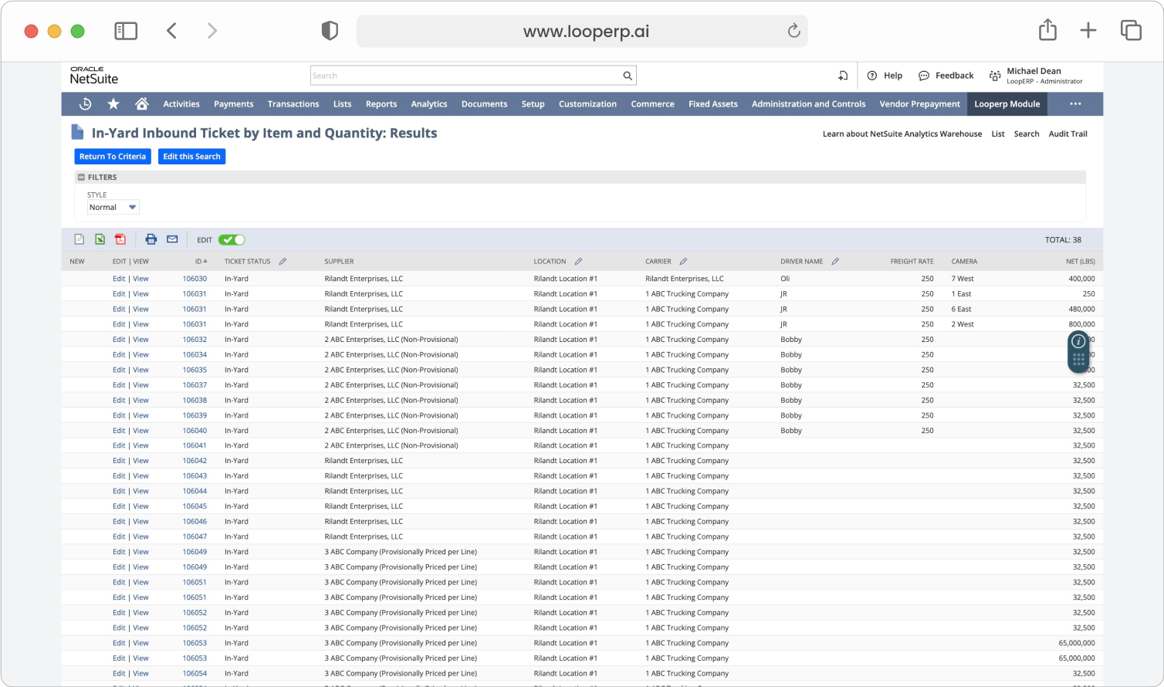This screenshot has width=1164, height=687.
Task: Sort by the ID column header
Action: click(x=201, y=262)
